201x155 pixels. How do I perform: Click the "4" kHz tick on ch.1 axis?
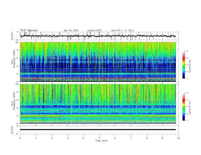pyautogui.click(x=18, y=66)
